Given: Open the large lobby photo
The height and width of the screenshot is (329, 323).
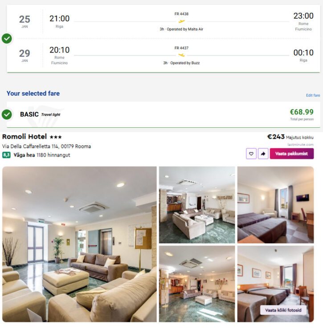Looking at the screenshot, I should pyautogui.click(x=79, y=244).
